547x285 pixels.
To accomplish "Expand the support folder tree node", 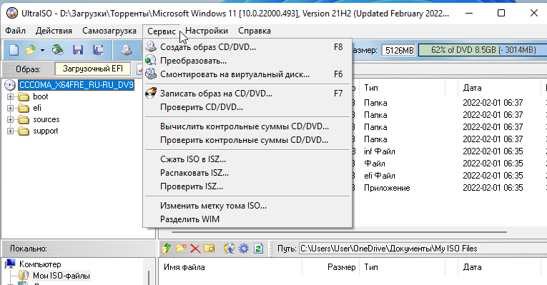I will click(11, 131).
